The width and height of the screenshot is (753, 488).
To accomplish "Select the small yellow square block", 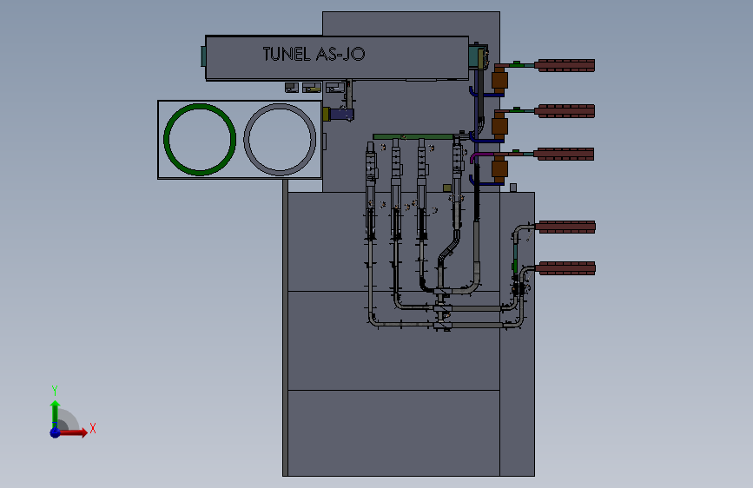I will (447, 188).
